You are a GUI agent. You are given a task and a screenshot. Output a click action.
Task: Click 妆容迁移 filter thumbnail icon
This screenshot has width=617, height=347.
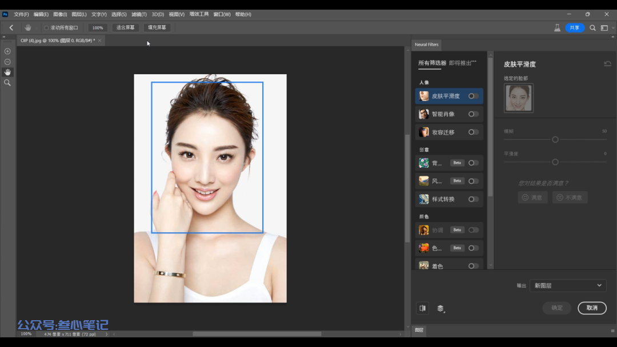click(424, 132)
